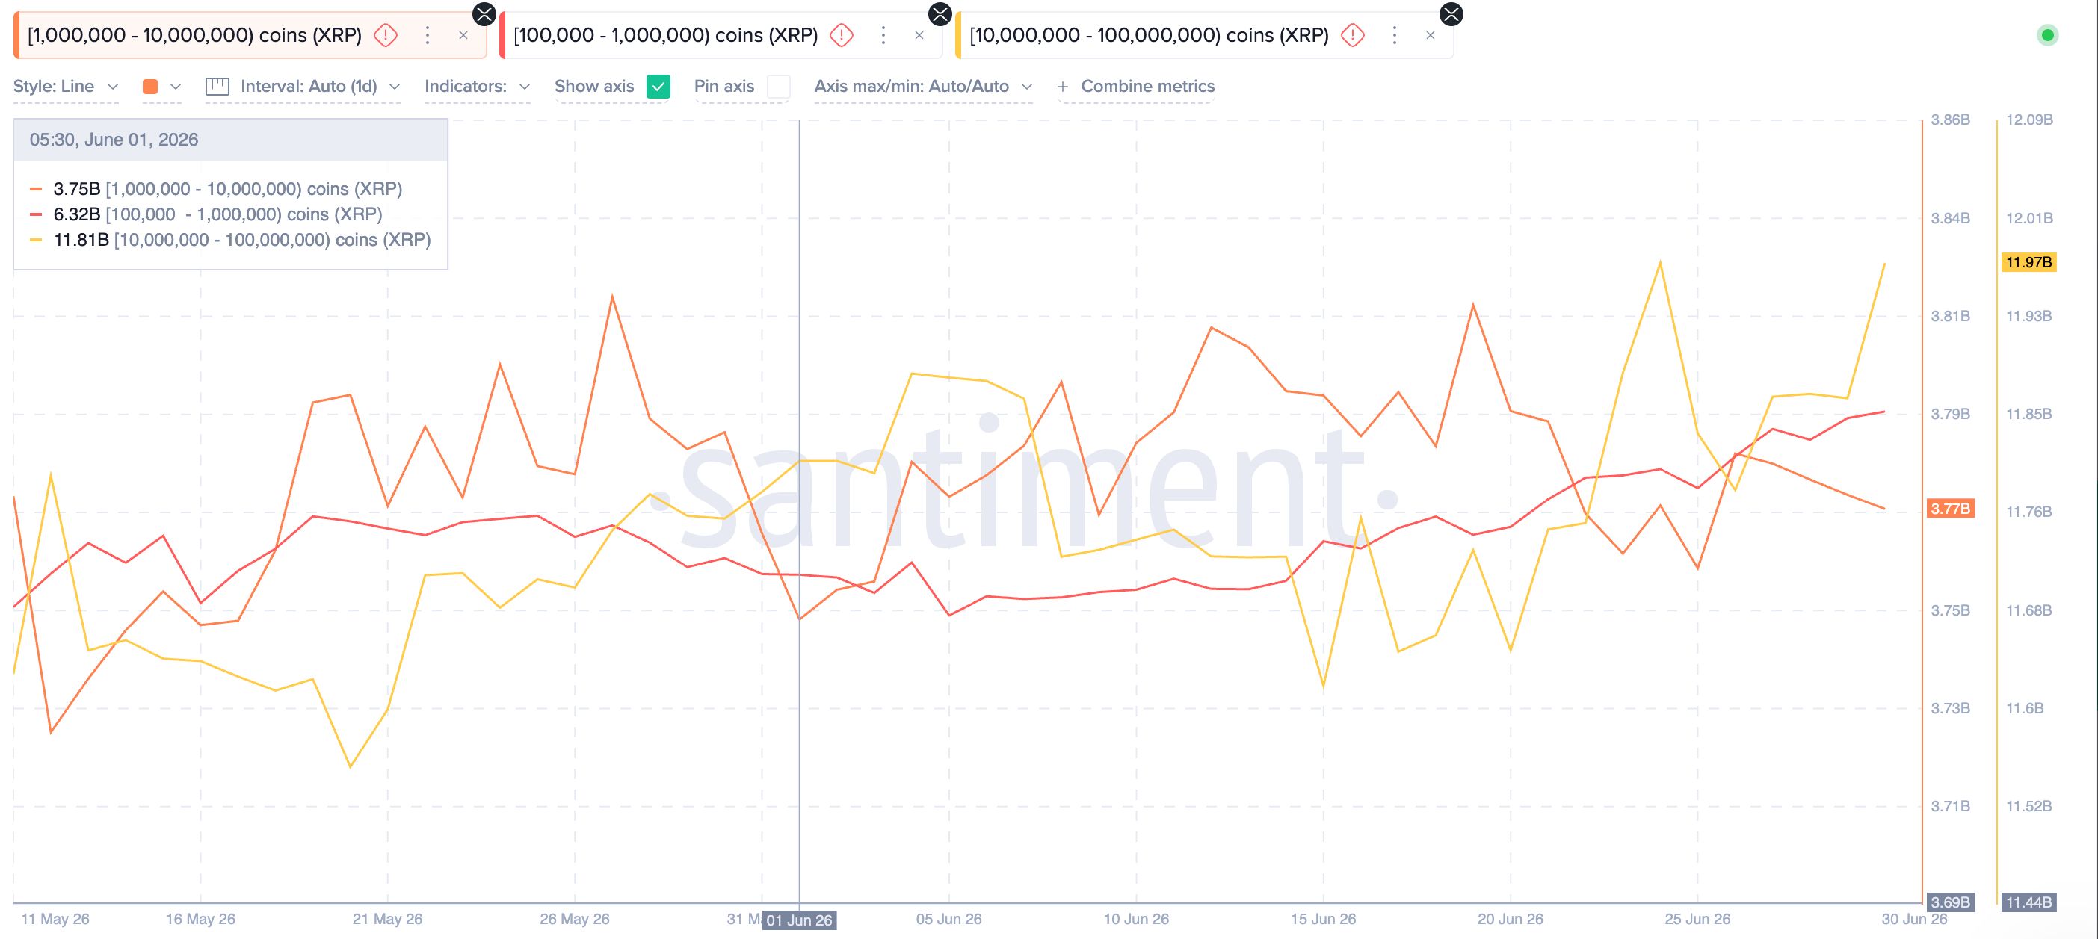
Task: Remove 1,000,000 - 10,000,000 metric with small x
Action: [463, 35]
